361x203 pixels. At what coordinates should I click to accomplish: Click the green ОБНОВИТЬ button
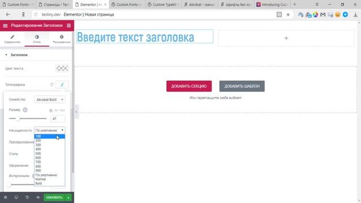(54, 197)
